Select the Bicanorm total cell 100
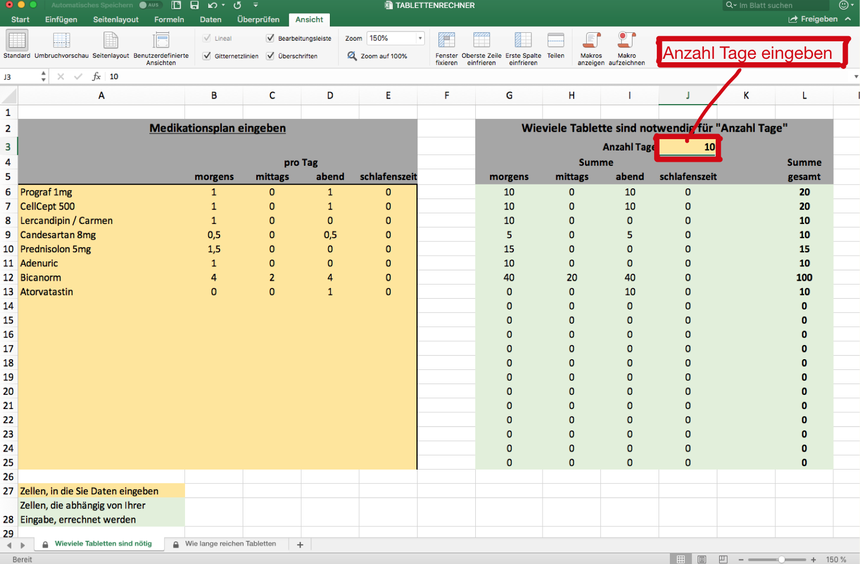 pyautogui.click(x=804, y=277)
